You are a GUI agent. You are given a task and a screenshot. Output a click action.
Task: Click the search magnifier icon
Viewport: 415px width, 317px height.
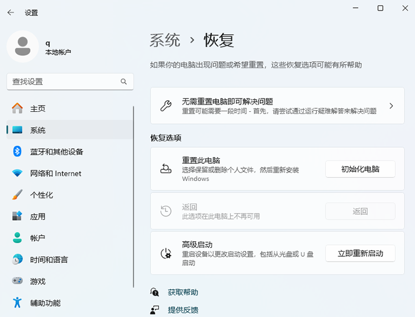click(x=123, y=81)
